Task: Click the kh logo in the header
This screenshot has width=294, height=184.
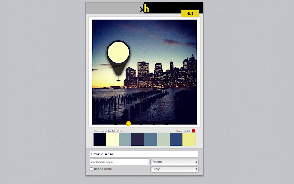Action: [x=145, y=9]
